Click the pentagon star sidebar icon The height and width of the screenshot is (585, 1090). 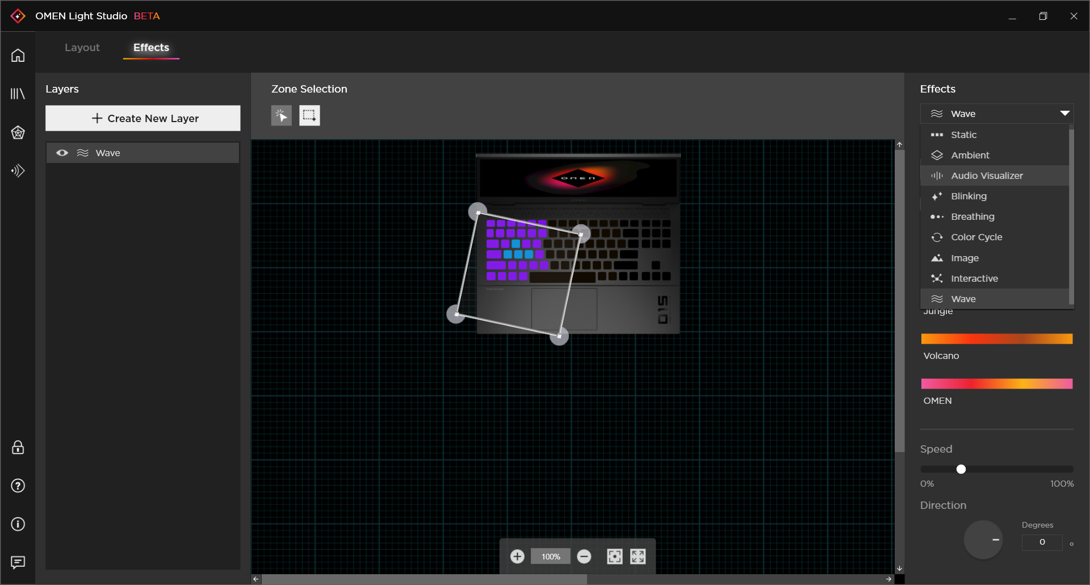18,132
